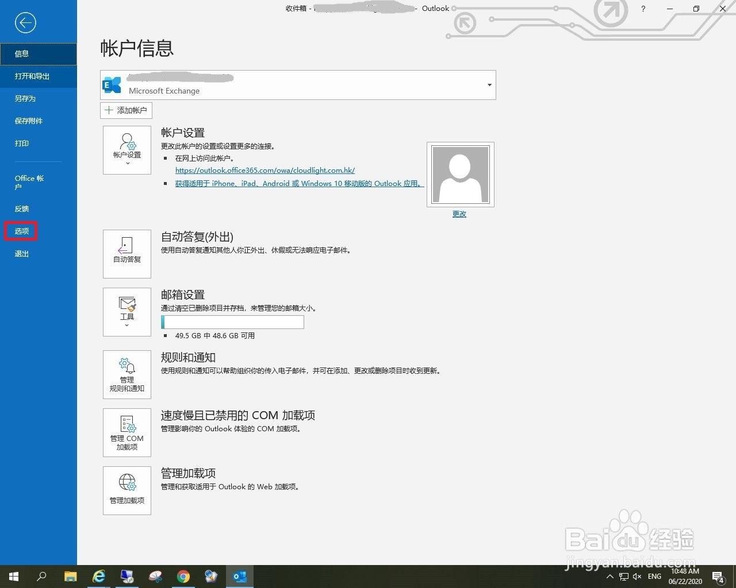Click the Microsoft Exchange account icon

[x=112, y=85]
